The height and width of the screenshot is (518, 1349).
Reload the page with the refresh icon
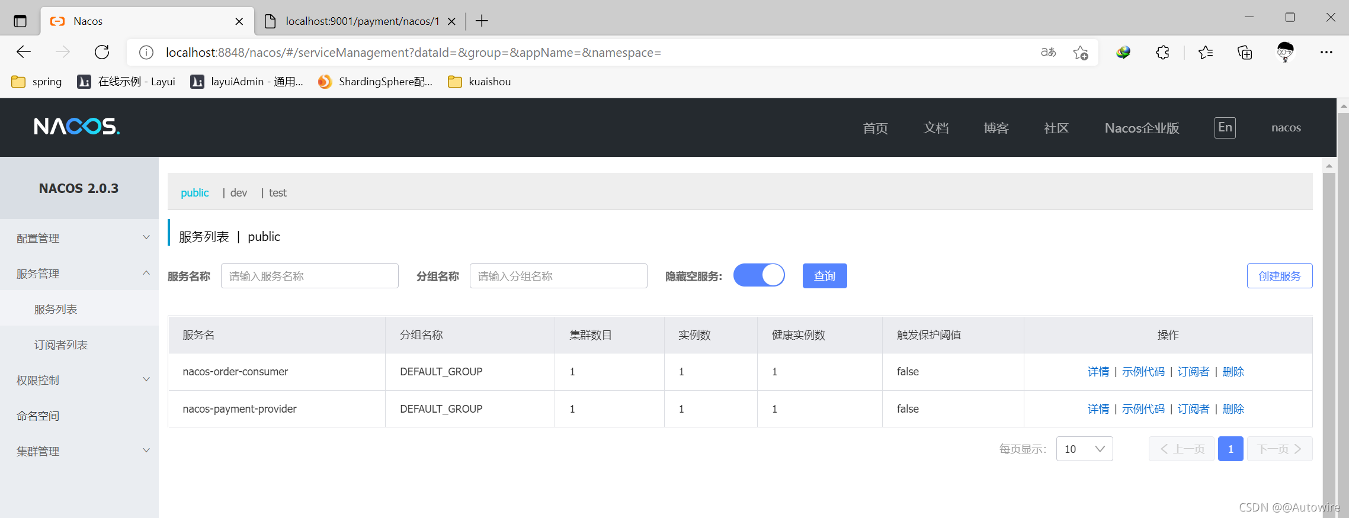[x=102, y=52]
